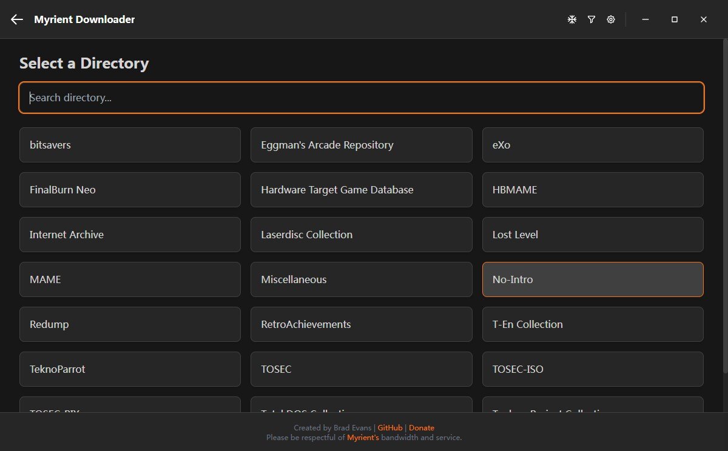
Task: Select the TOSEC-ISO directory
Action: click(x=593, y=369)
